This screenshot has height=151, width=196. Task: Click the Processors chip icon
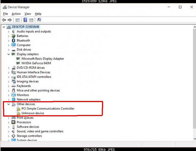13,122
